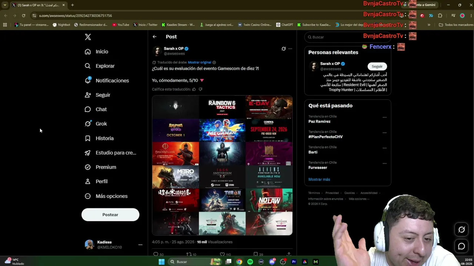Open the Windows Start menu
This screenshot has width=474, height=266.
pyautogui.click(x=161, y=262)
